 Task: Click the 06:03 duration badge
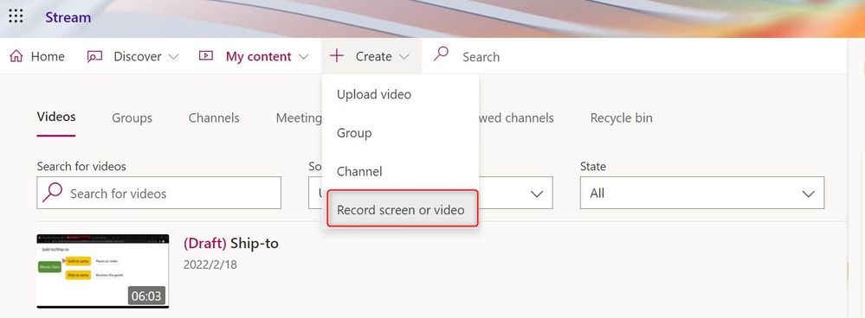tap(146, 296)
